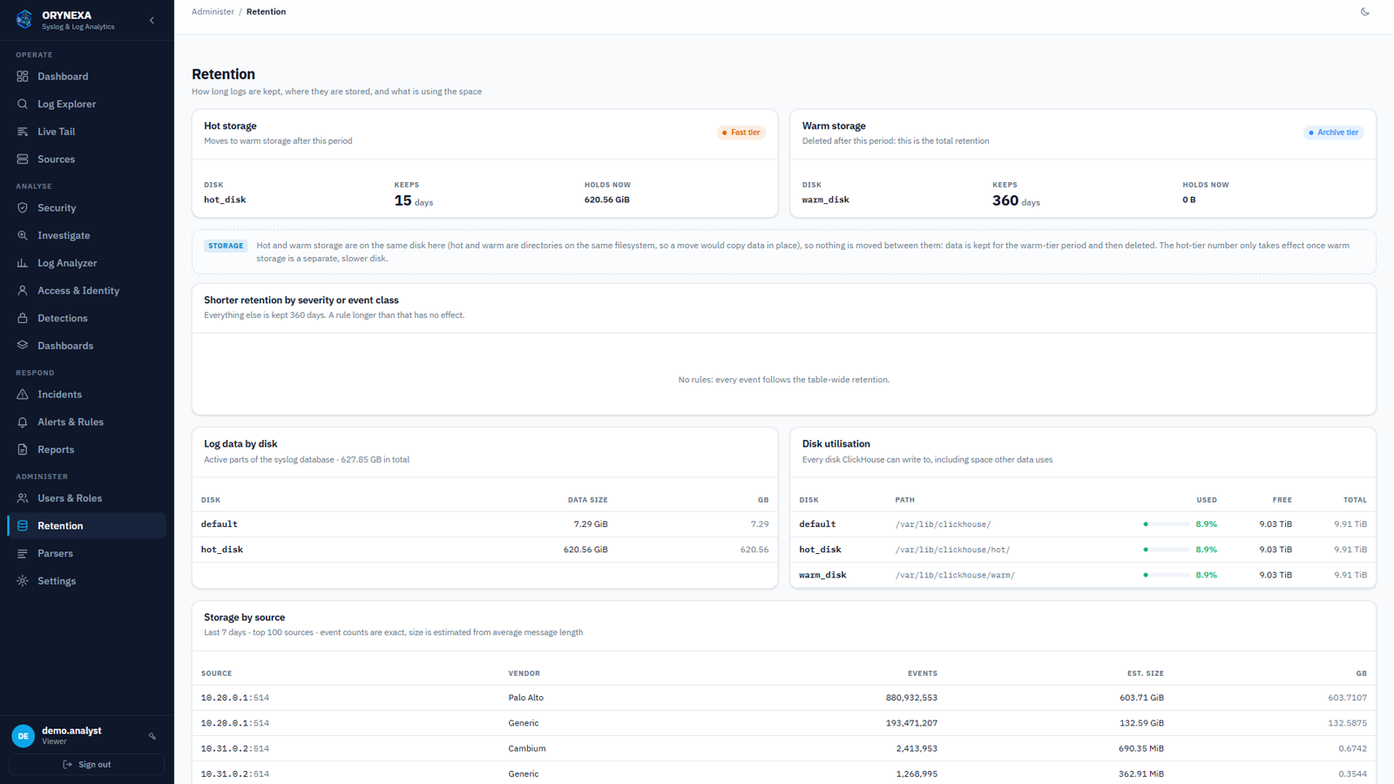Click the Administer breadcrumb link
This screenshot has height=784, width=1394.
(213, 12)
